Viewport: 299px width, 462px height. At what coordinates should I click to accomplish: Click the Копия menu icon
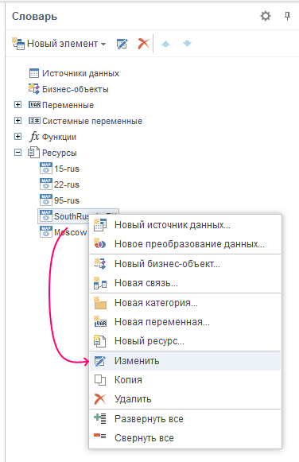(100, 380)
